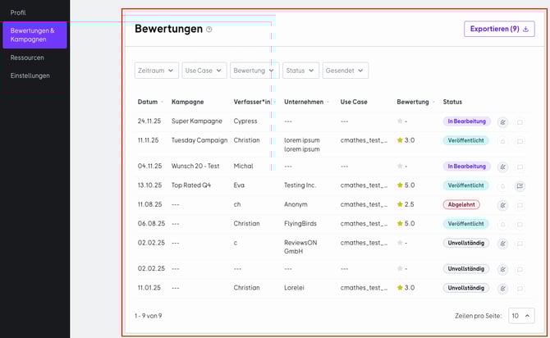Open comment icon in Top Rated Q4 row

pos(520,185)
